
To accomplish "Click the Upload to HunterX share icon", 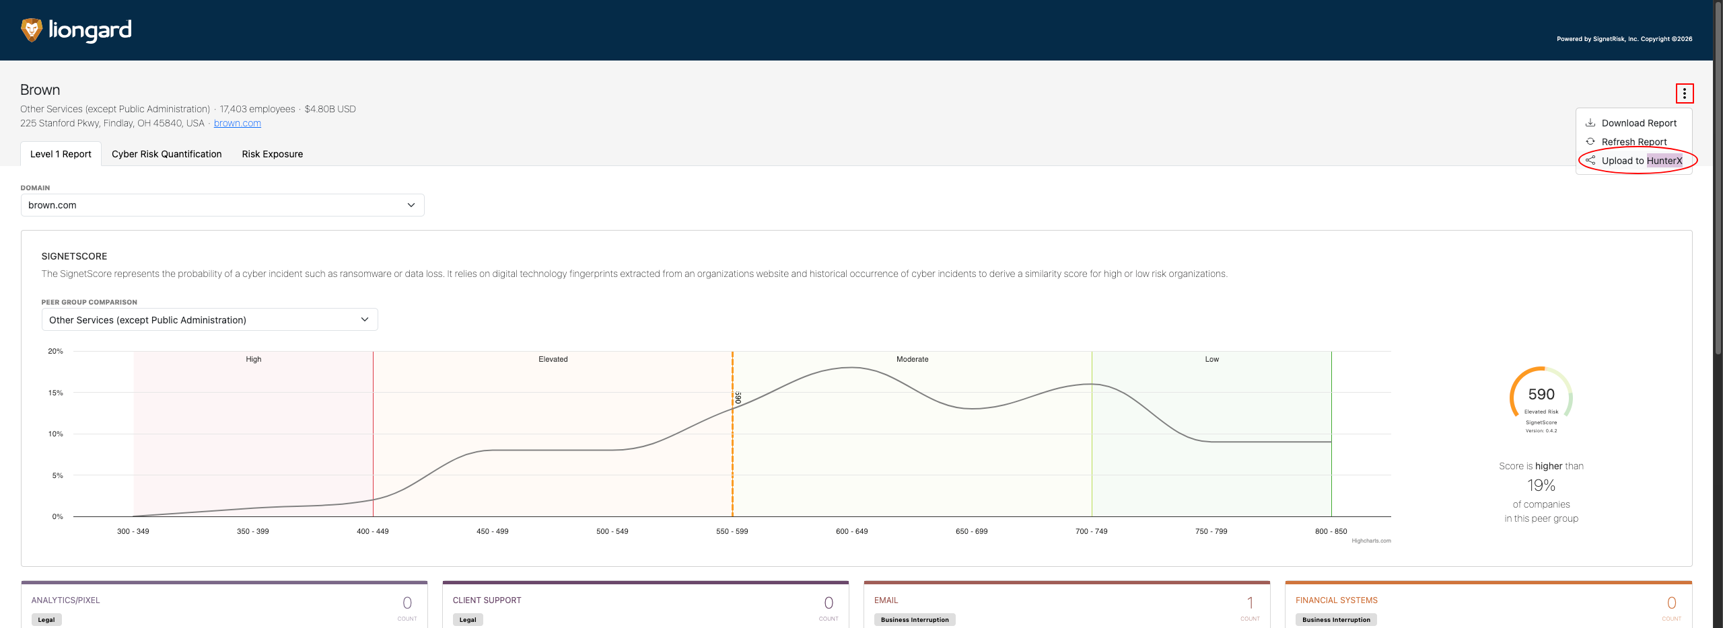I will (1590, 161).
